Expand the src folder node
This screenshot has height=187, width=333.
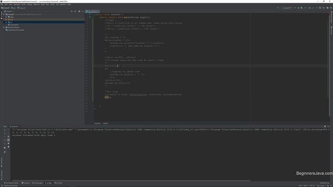click(6, 22)
